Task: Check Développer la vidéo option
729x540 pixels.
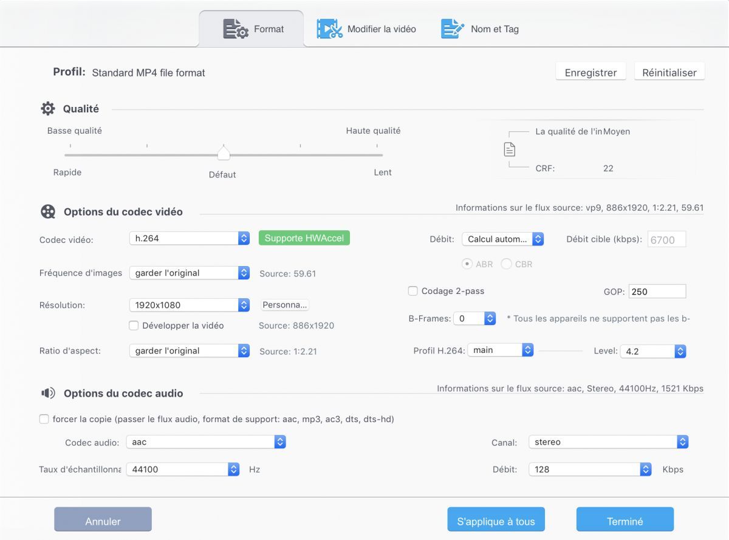Action: tap(134, 326)
